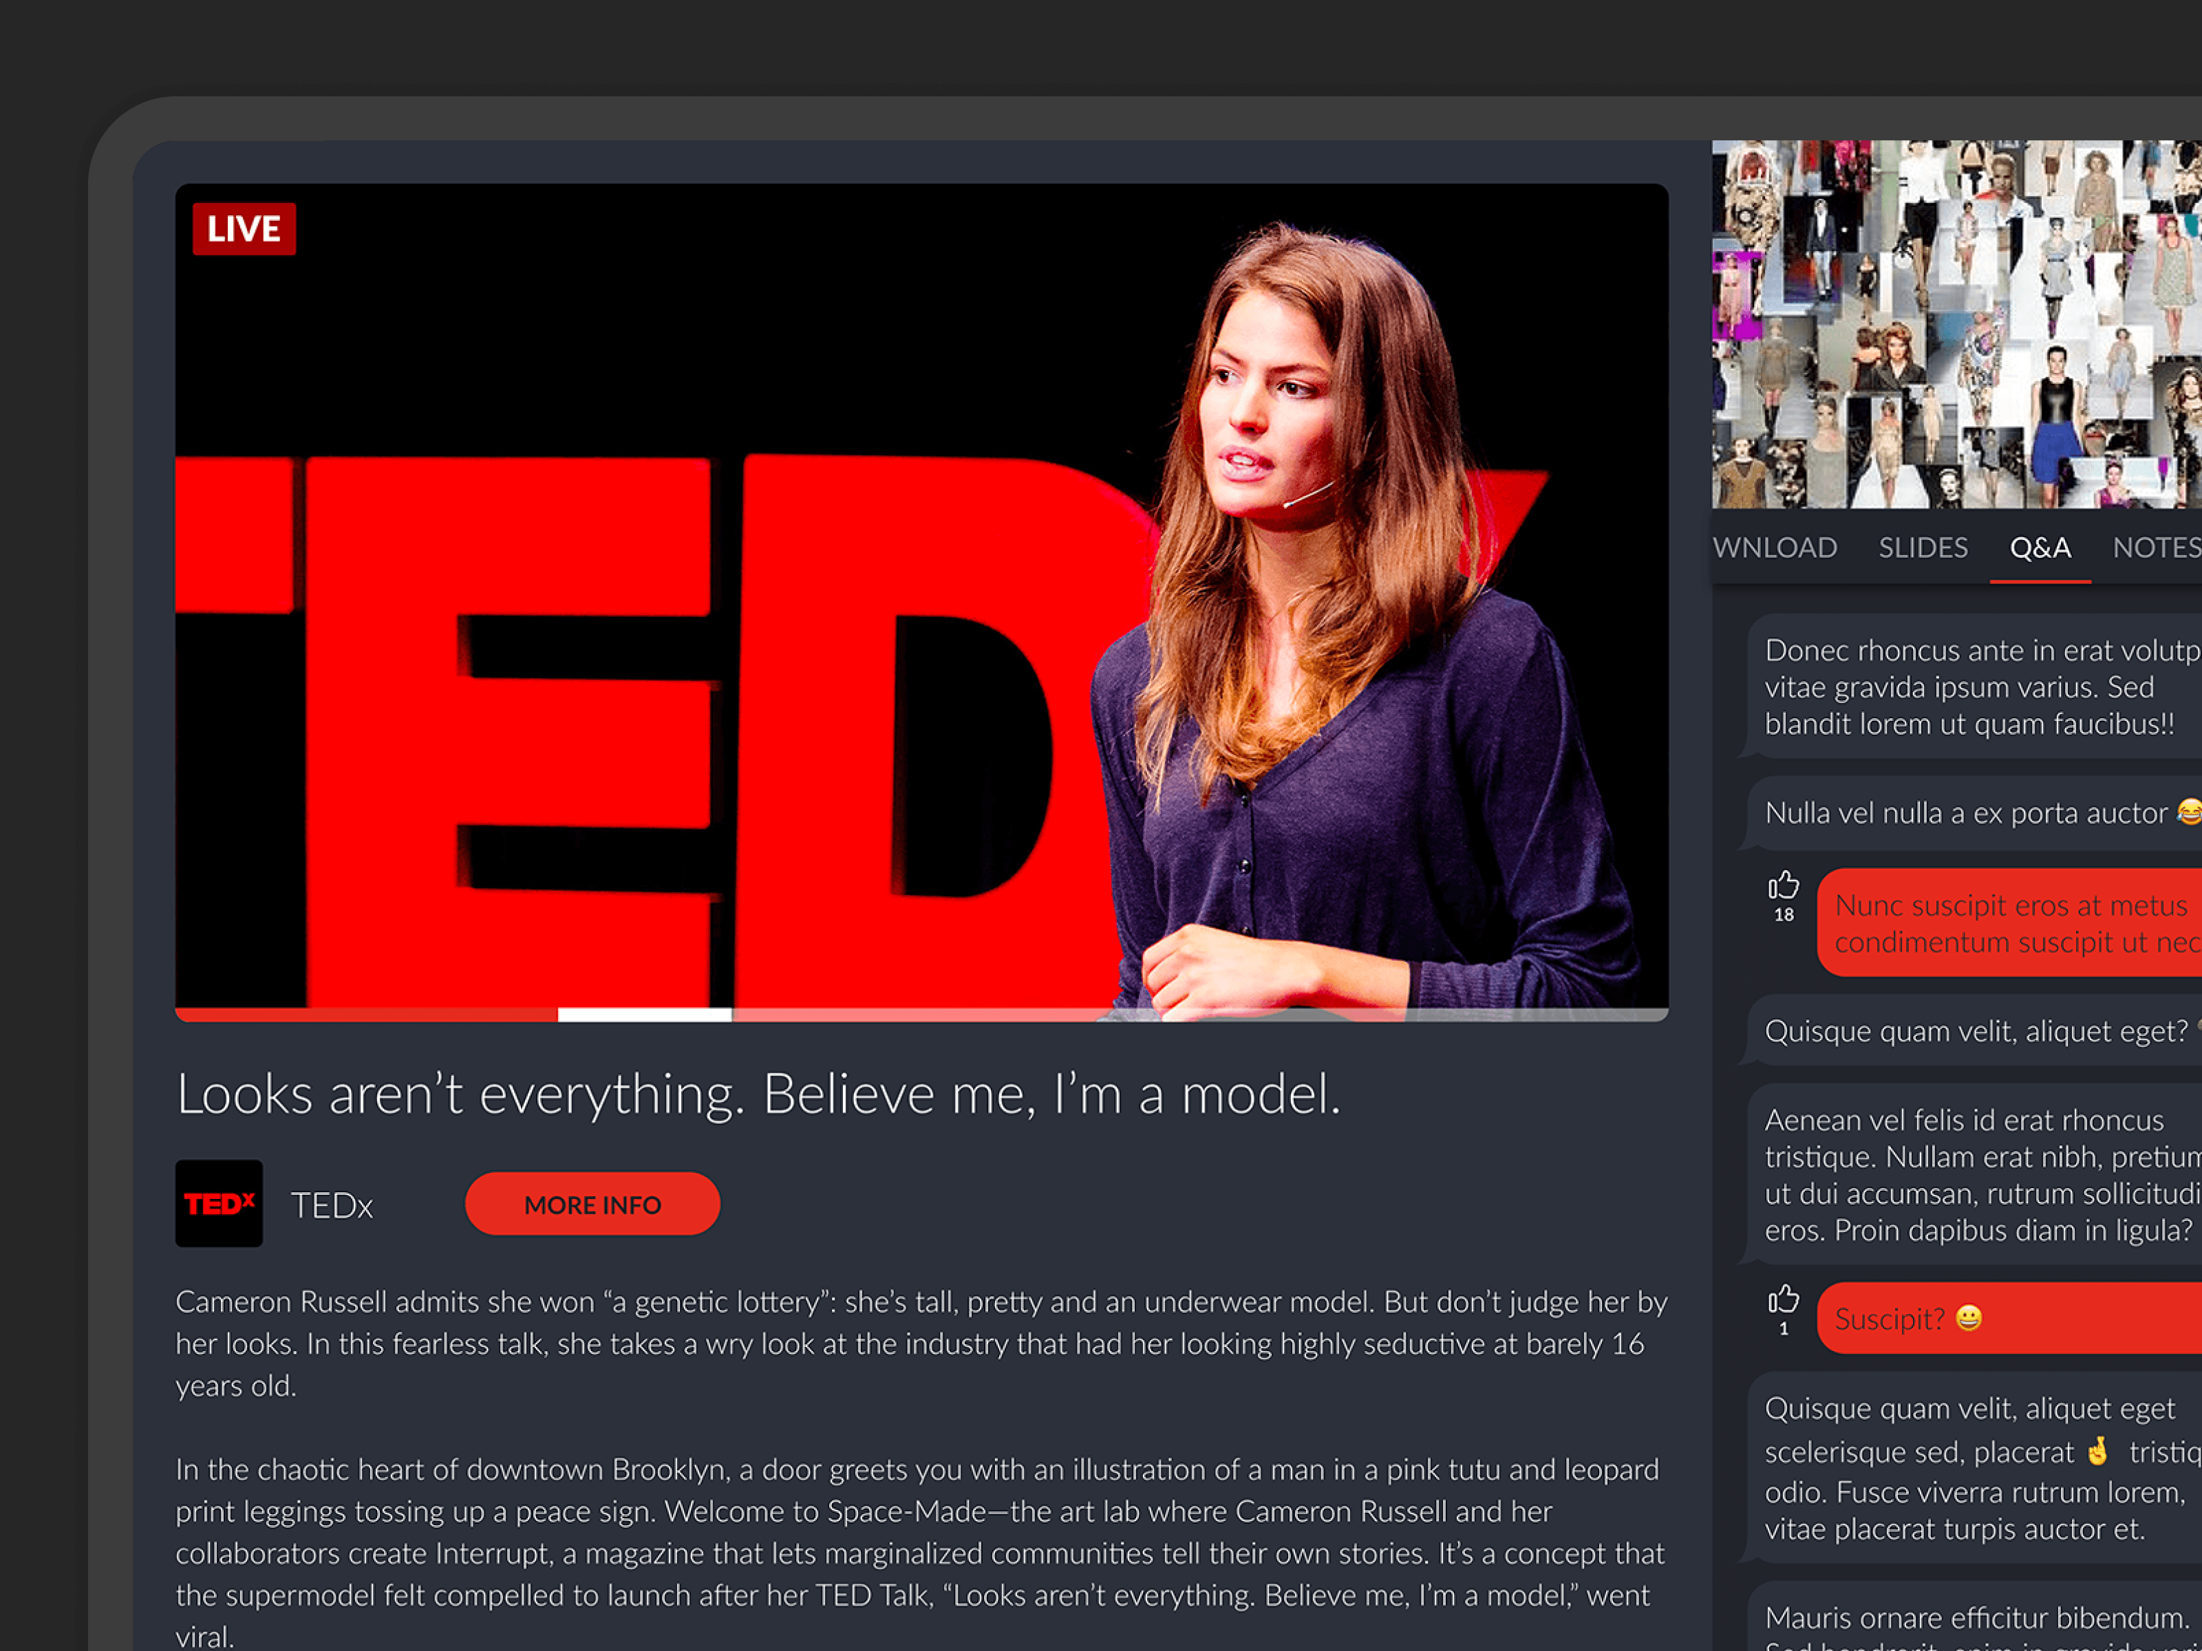The height and width of the screenshot is (1651, 2202).
Task: Click the like count 18
Action: coord(1784,914)
